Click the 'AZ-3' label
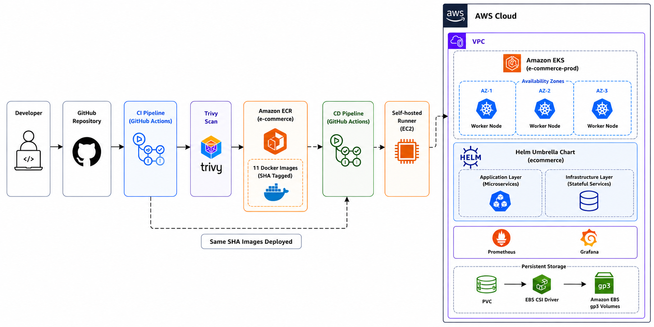Viewport: 654px width, 327px height. 602,91
